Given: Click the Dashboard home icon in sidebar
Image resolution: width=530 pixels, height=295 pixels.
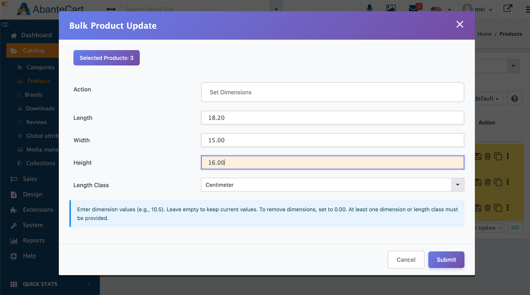Looking at the screenshot, I should pos(14,36).
